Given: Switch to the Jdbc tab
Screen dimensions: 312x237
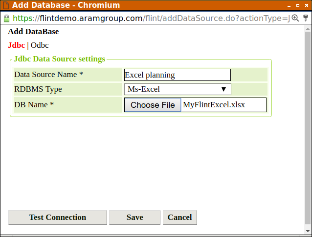Looking at the screenshot, I should point(17,45).
